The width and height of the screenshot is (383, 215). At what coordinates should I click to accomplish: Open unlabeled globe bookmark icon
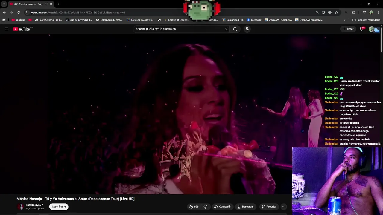159,20
